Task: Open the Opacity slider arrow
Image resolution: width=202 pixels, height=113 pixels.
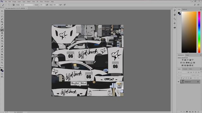Action: 44,5
